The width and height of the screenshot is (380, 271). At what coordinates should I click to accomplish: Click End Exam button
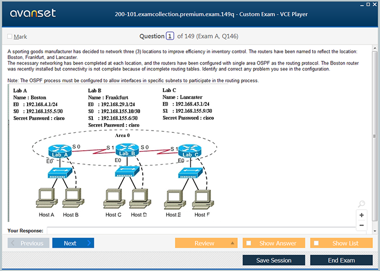pyautogui.click(x=341, y=260)
